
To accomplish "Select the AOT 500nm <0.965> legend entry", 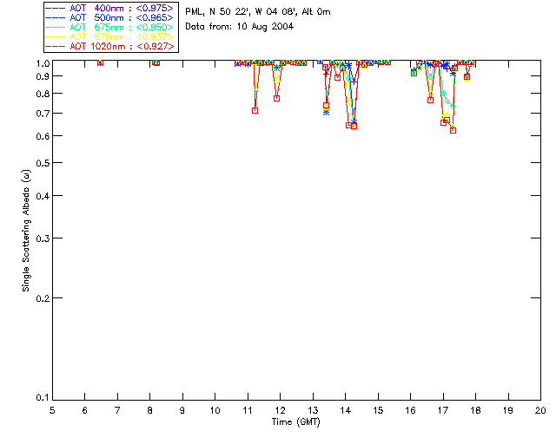I will (x=110, y=17).
